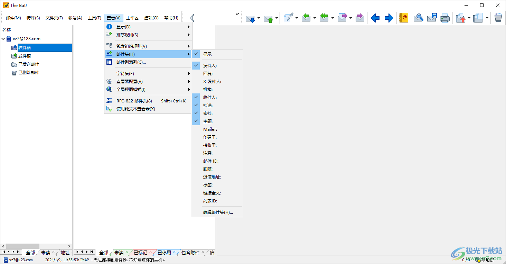Click the blue forward navigation arrow
Viewport: 506px width, 264px height.
click(x=388, y=17)
